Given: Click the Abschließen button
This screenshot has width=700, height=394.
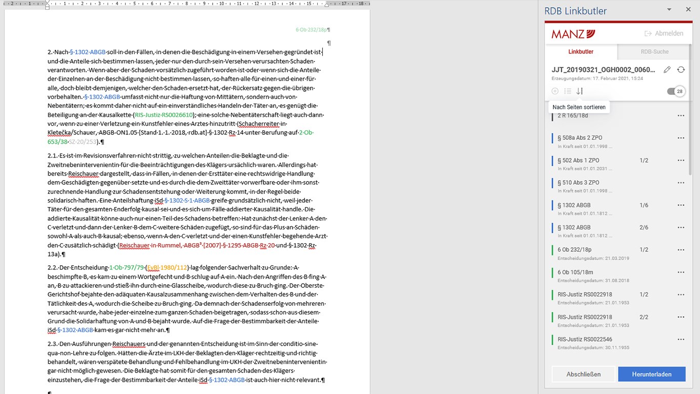Looking at the screenshot, I should tap(583, 374).
